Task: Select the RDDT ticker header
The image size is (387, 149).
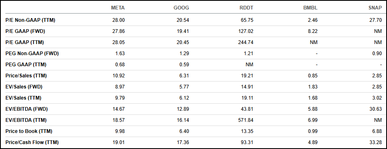Action: 246,8
